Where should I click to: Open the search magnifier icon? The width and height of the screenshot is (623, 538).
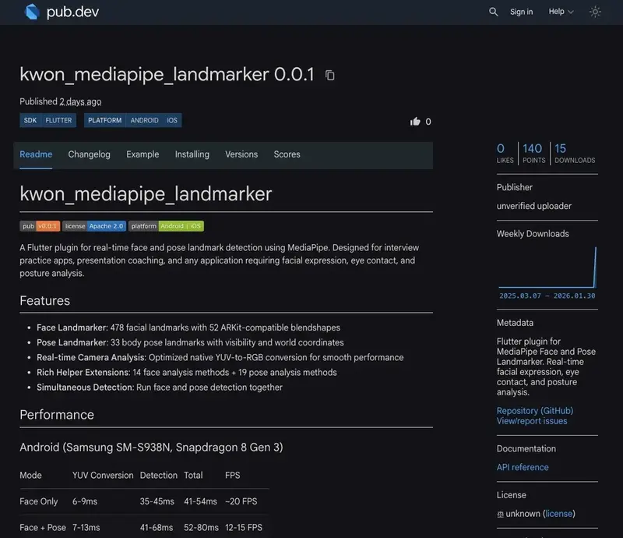[493, 12]
